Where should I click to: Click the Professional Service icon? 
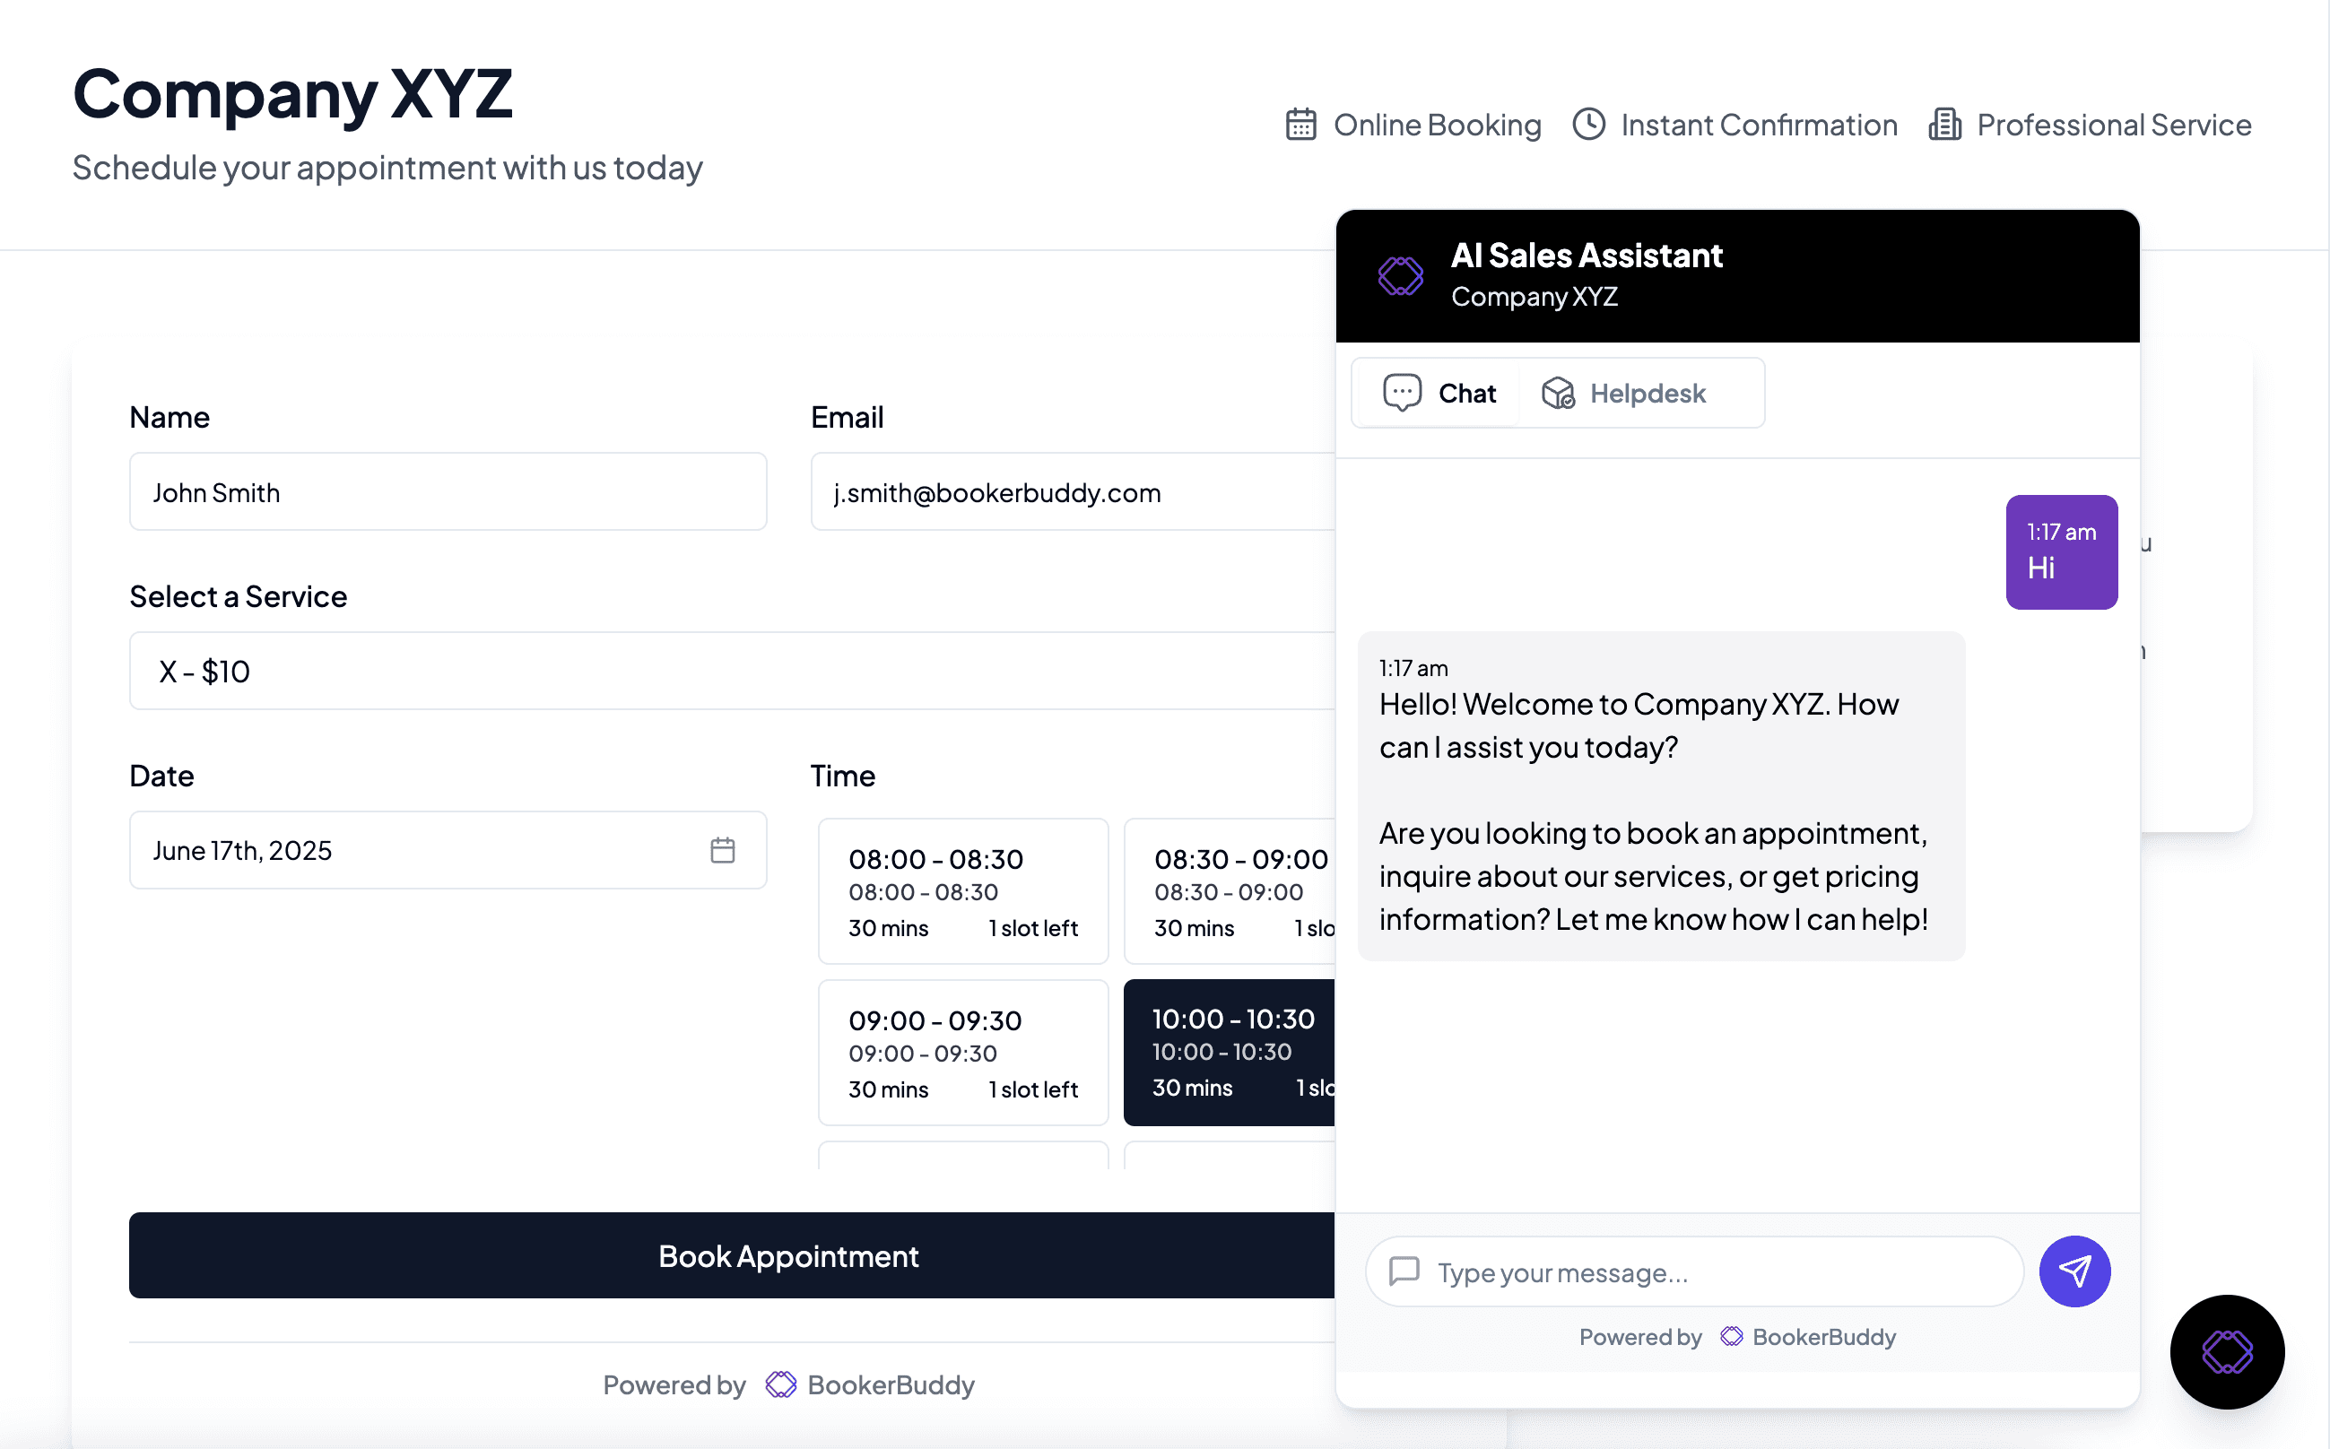tap(1945, 124)
